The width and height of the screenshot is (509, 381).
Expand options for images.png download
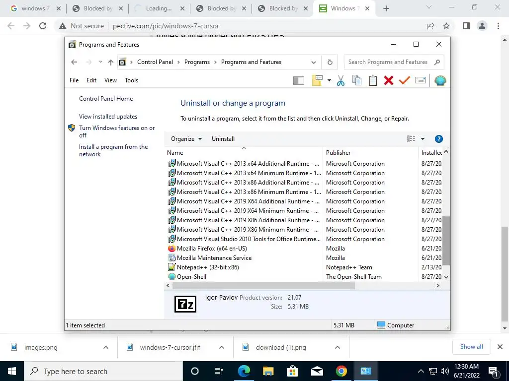(106, 347)
